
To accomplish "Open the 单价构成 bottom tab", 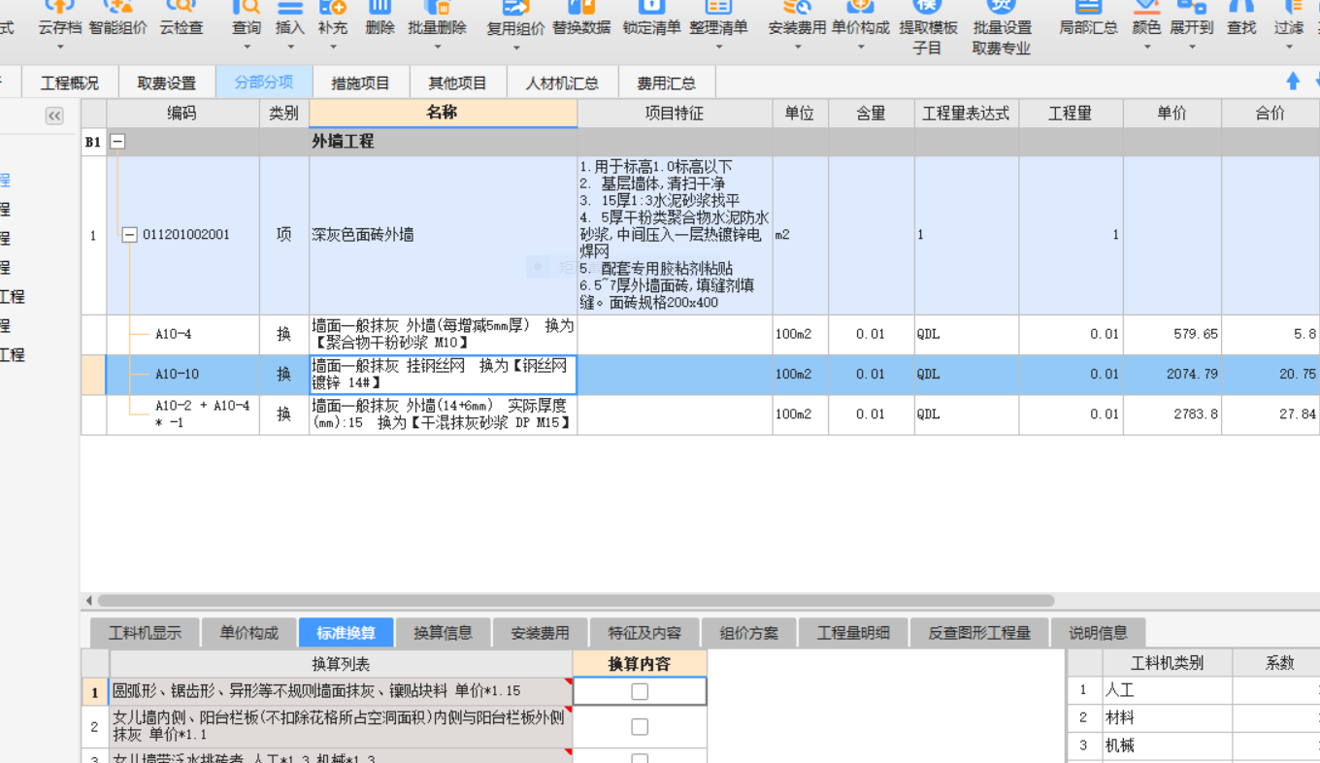I will click(248, 633).
